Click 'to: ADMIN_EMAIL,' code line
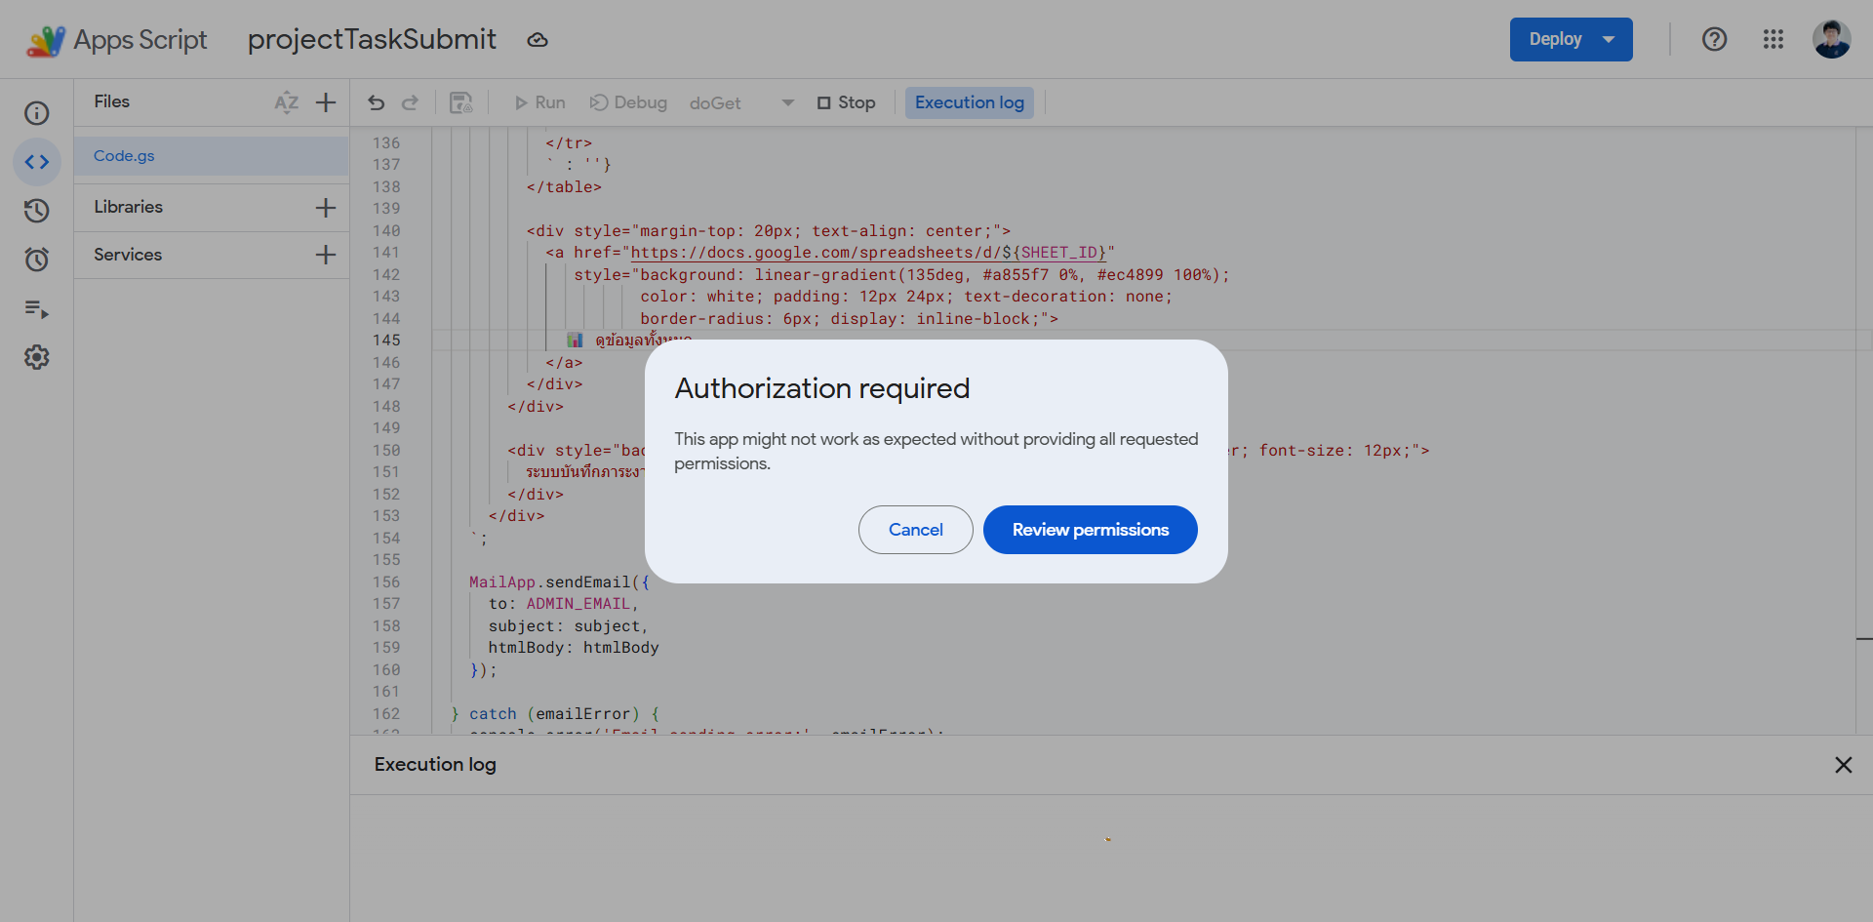1873x922 pixels. 563,604
